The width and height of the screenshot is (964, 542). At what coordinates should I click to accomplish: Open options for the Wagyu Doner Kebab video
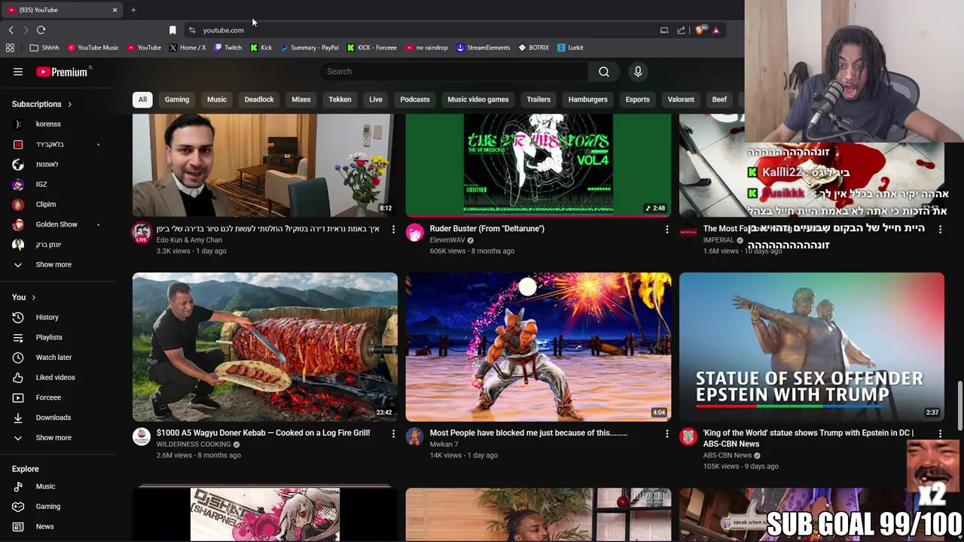393,434
